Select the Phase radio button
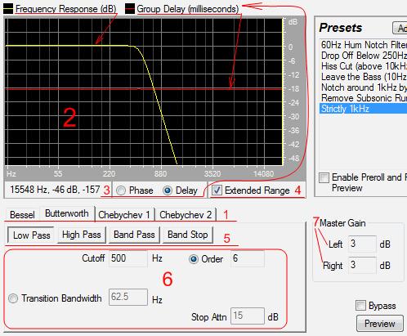This screenshot has width=407, height=336. [x=121, y=190]
